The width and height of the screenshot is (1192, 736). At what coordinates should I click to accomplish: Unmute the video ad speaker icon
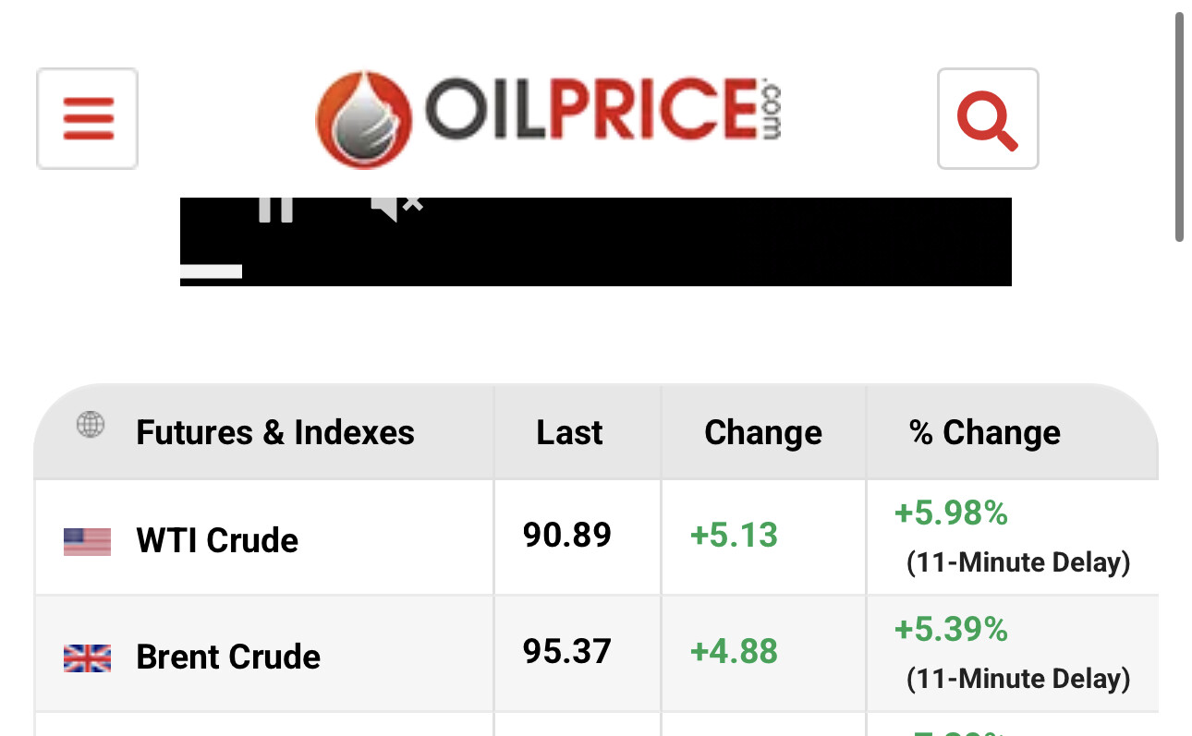396,208
